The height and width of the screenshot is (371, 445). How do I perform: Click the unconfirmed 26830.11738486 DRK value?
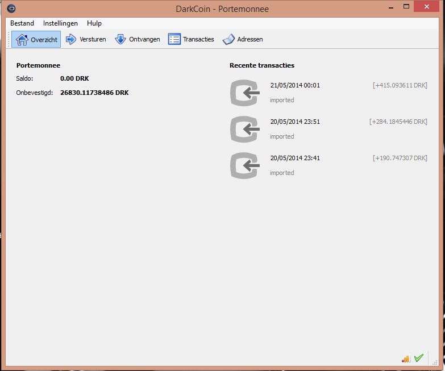tap(94, 93)
